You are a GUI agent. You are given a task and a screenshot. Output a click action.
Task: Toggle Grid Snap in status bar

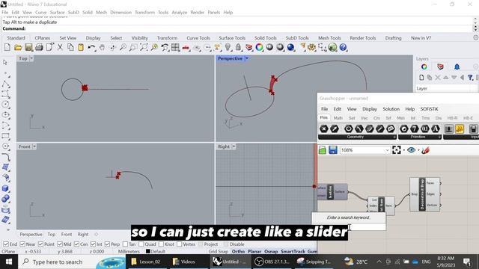[218, 251]
